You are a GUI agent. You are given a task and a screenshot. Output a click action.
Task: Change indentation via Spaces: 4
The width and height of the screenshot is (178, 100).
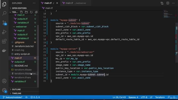[x=133, y=97]
